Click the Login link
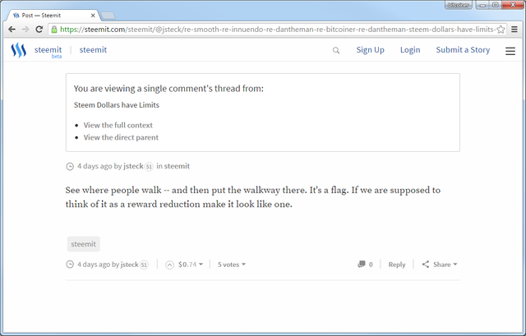 point(410,50)
